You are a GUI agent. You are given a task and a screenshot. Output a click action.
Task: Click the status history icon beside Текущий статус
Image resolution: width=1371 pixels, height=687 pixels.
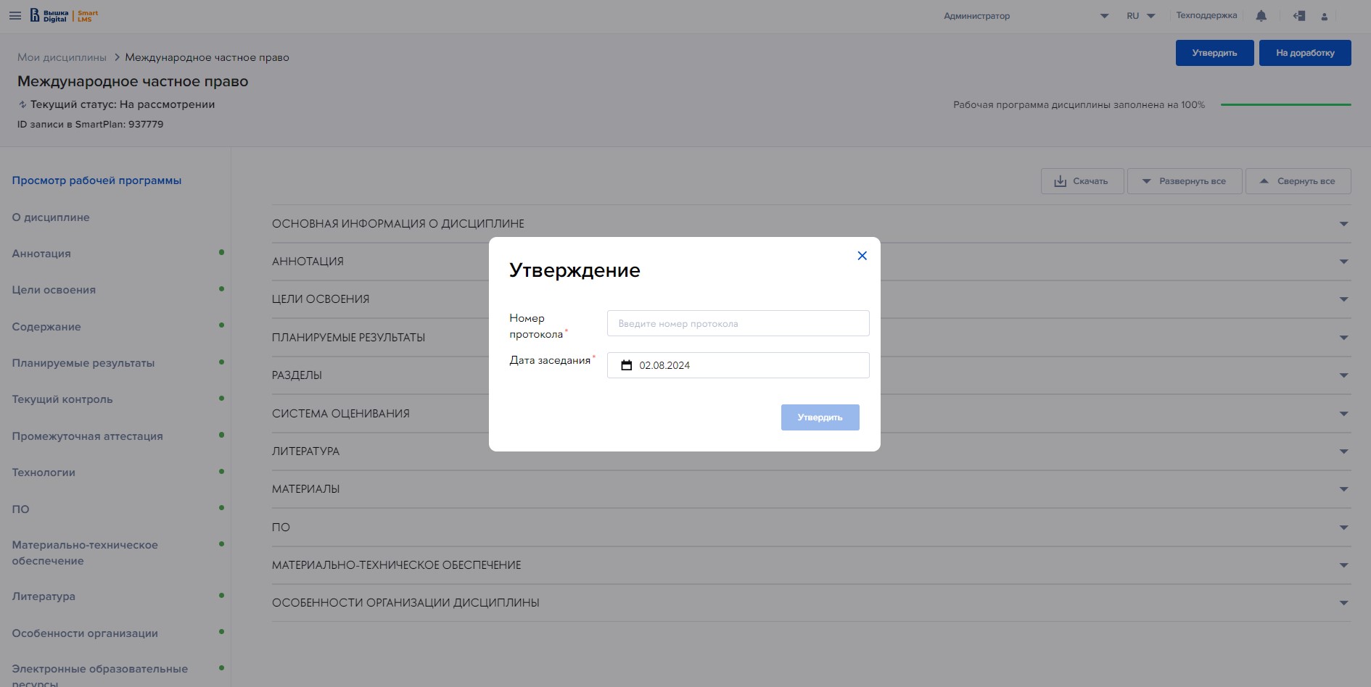click(x=22, y=104)
